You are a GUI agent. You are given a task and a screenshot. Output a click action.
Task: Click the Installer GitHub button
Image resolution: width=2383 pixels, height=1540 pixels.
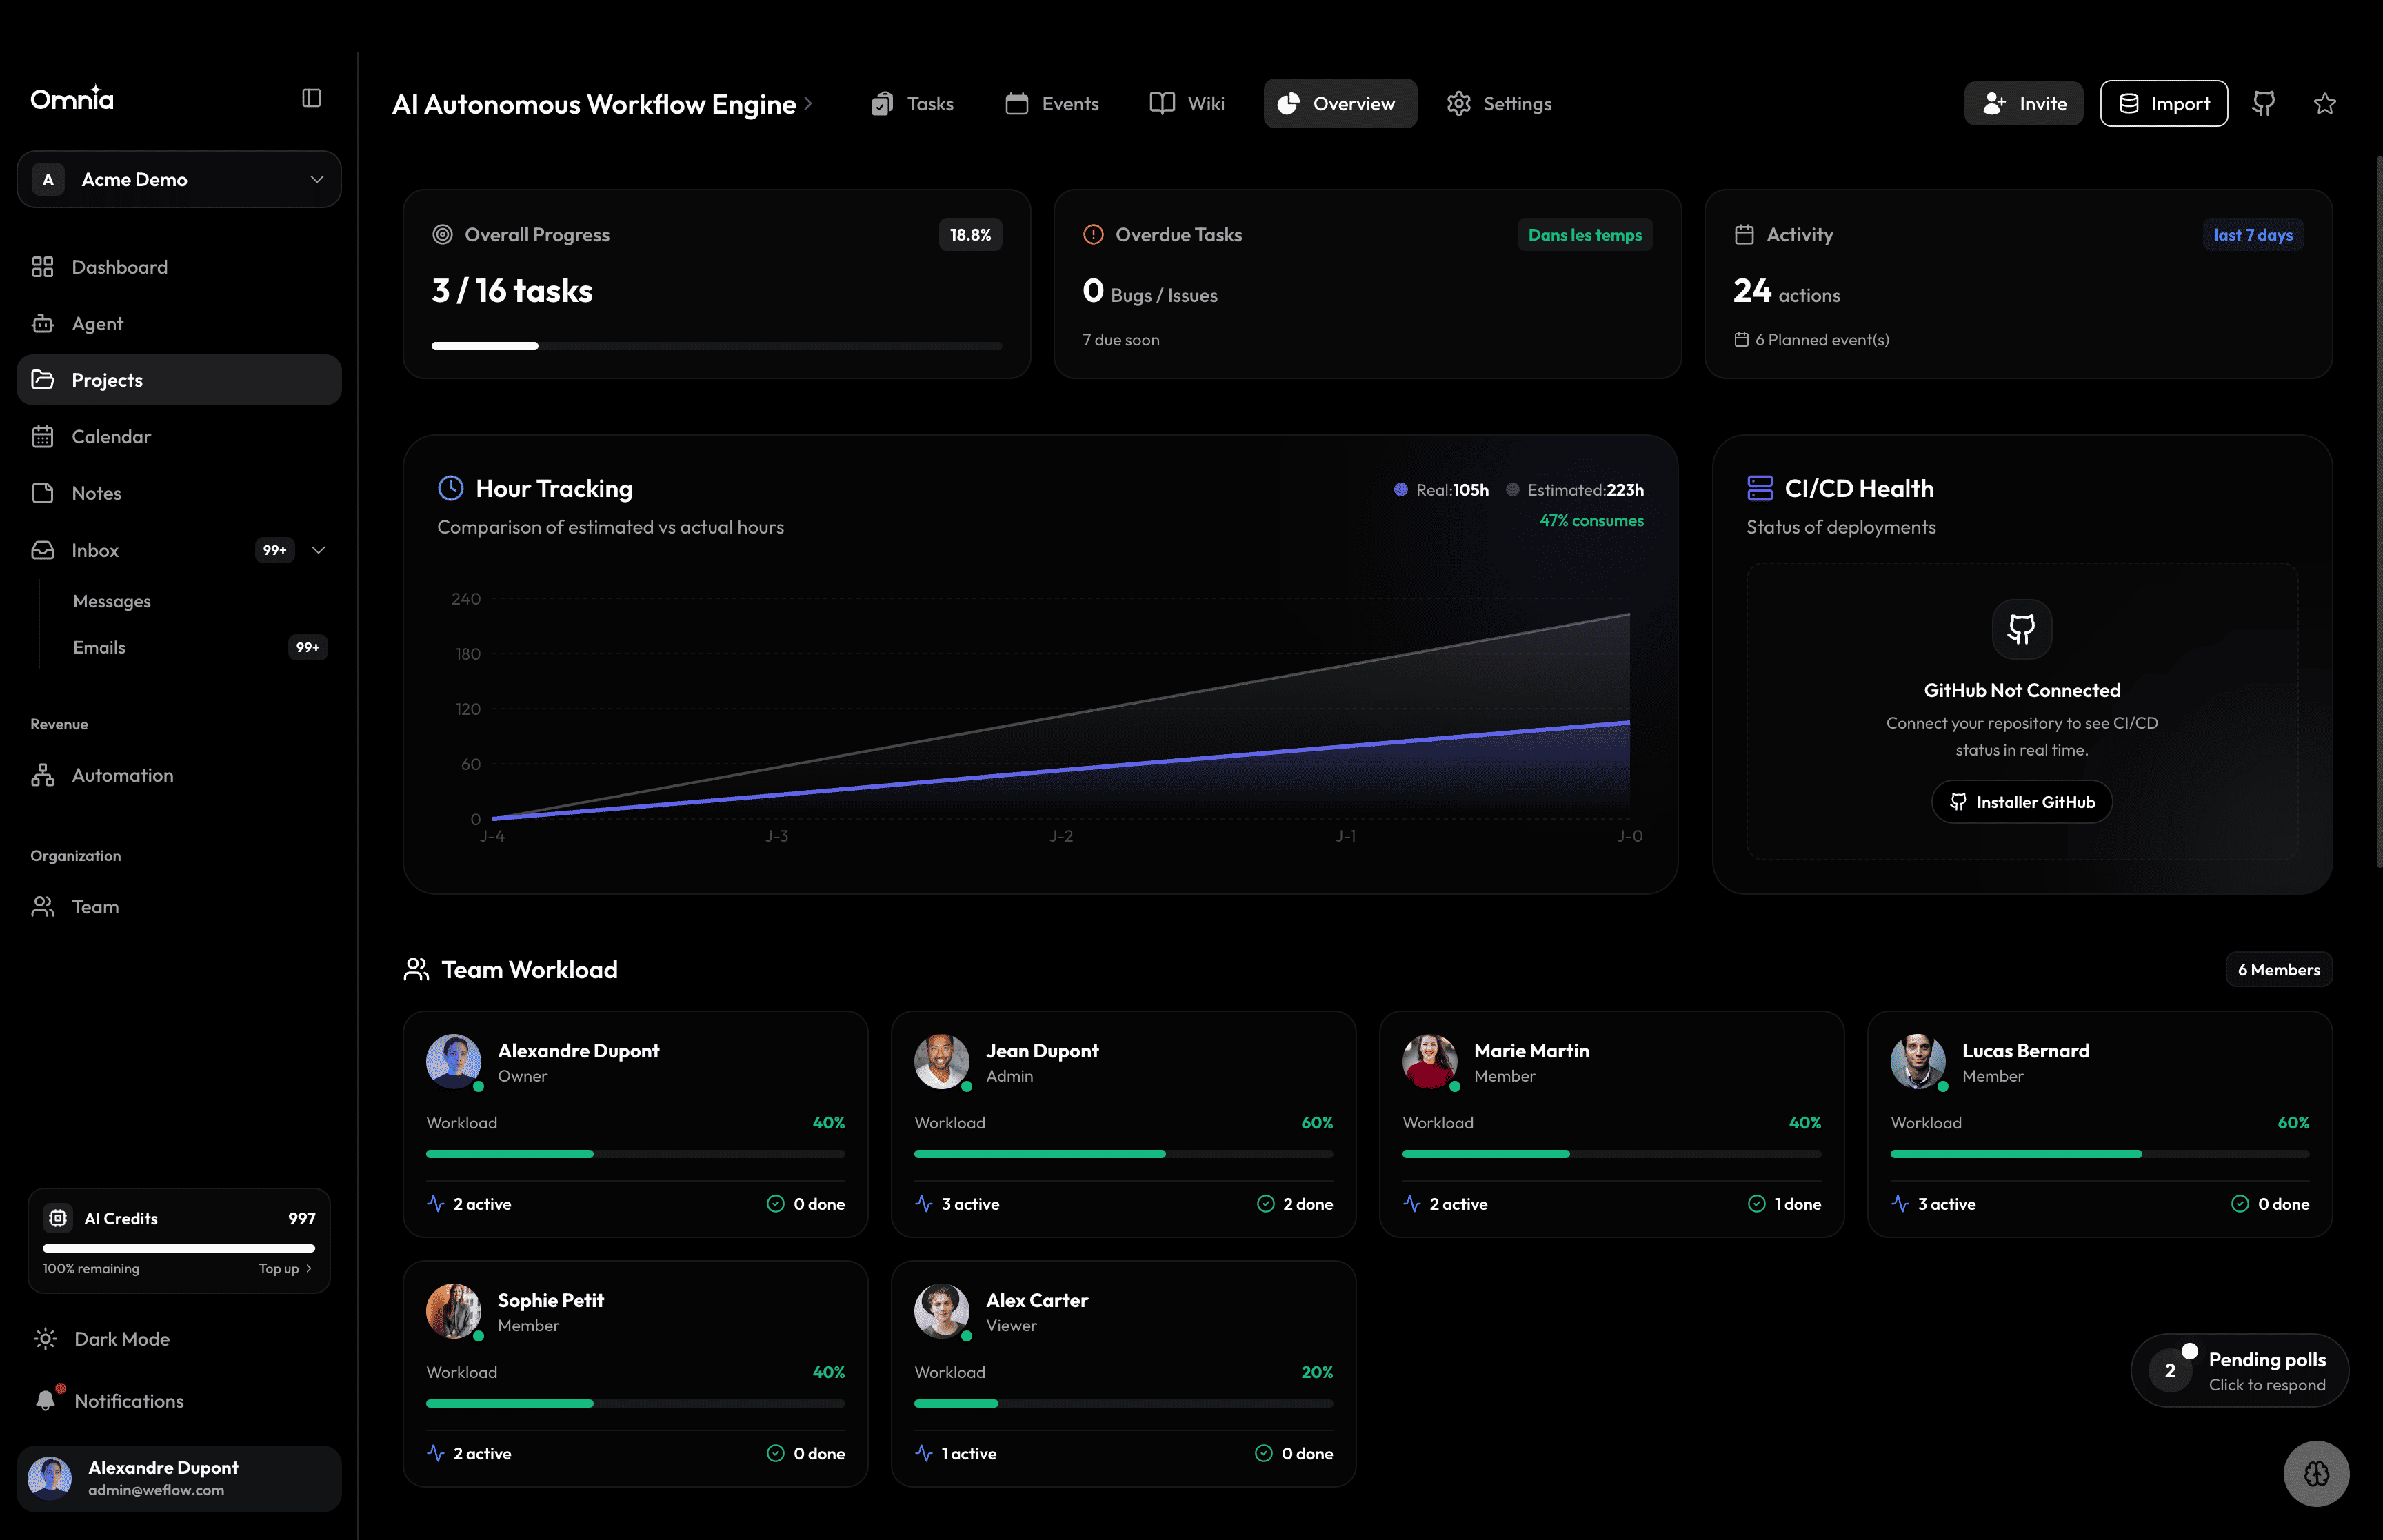[x=2022, y=802]
